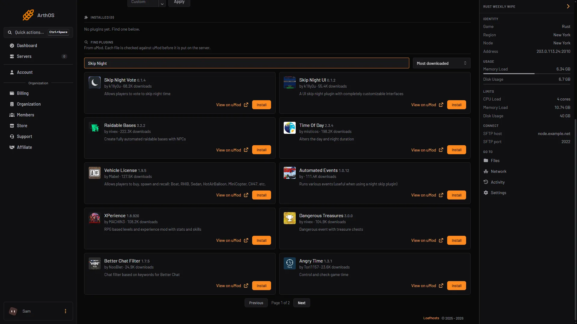Click the Memory Load usage bar
Image resolution: width=577 pixels, height=324 pixels.
click(527, 73)
